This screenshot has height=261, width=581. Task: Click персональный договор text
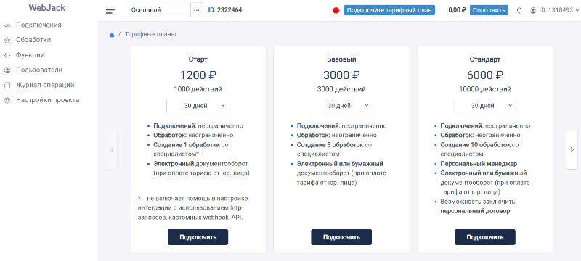pos(475,212)
